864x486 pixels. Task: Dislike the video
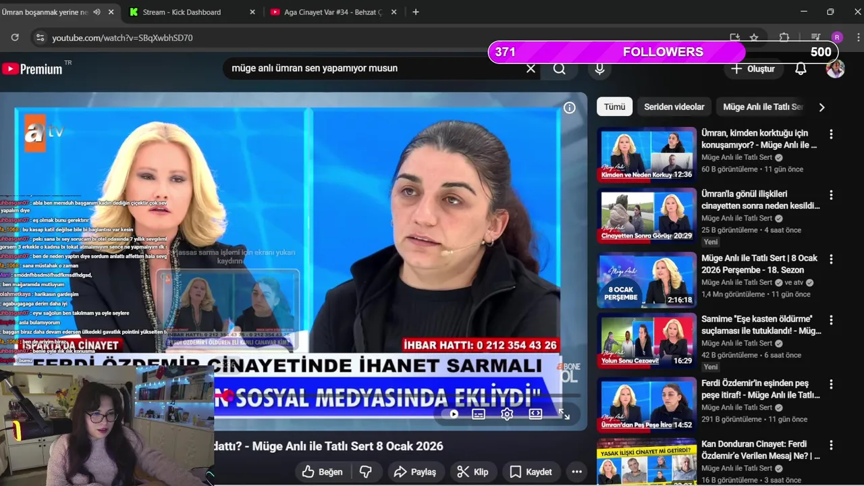point(366,472)
